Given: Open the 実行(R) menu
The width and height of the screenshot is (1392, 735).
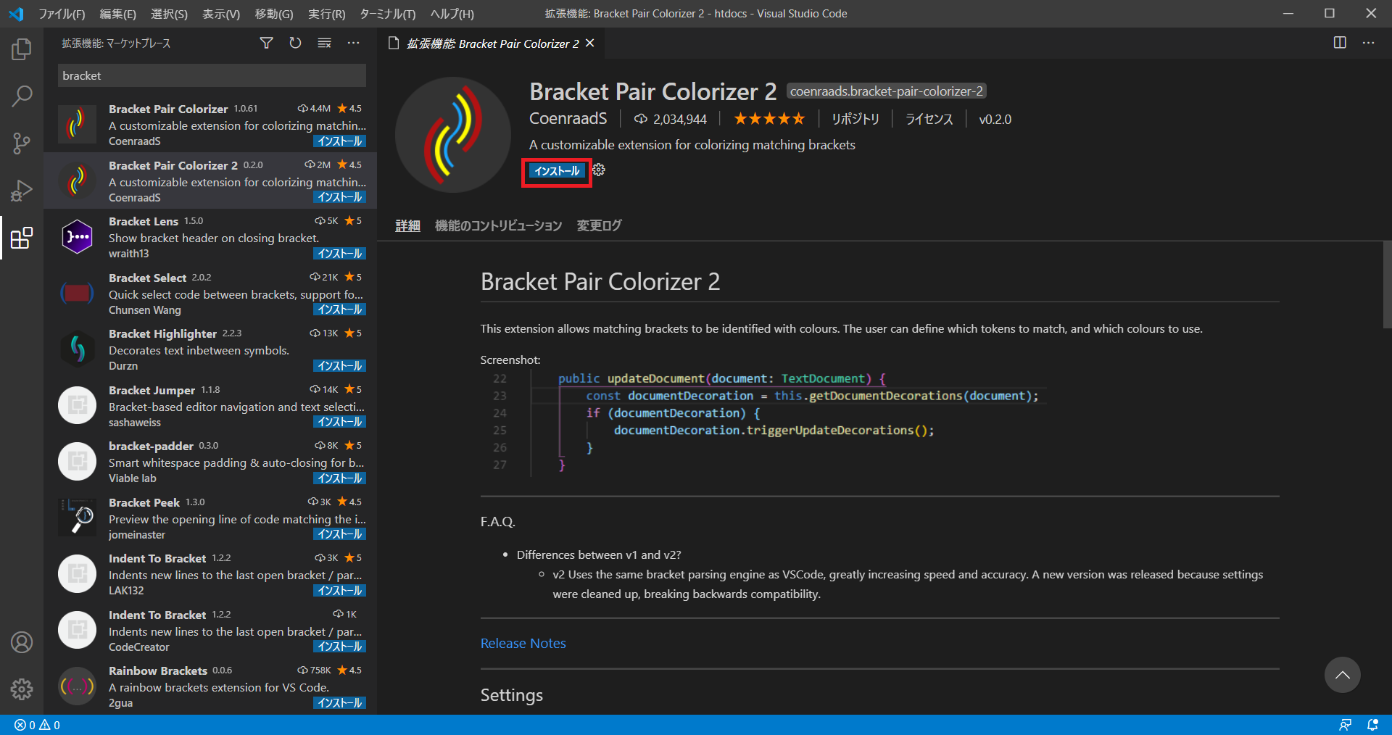Looking at the screenshot, I should tap(326, 14).
